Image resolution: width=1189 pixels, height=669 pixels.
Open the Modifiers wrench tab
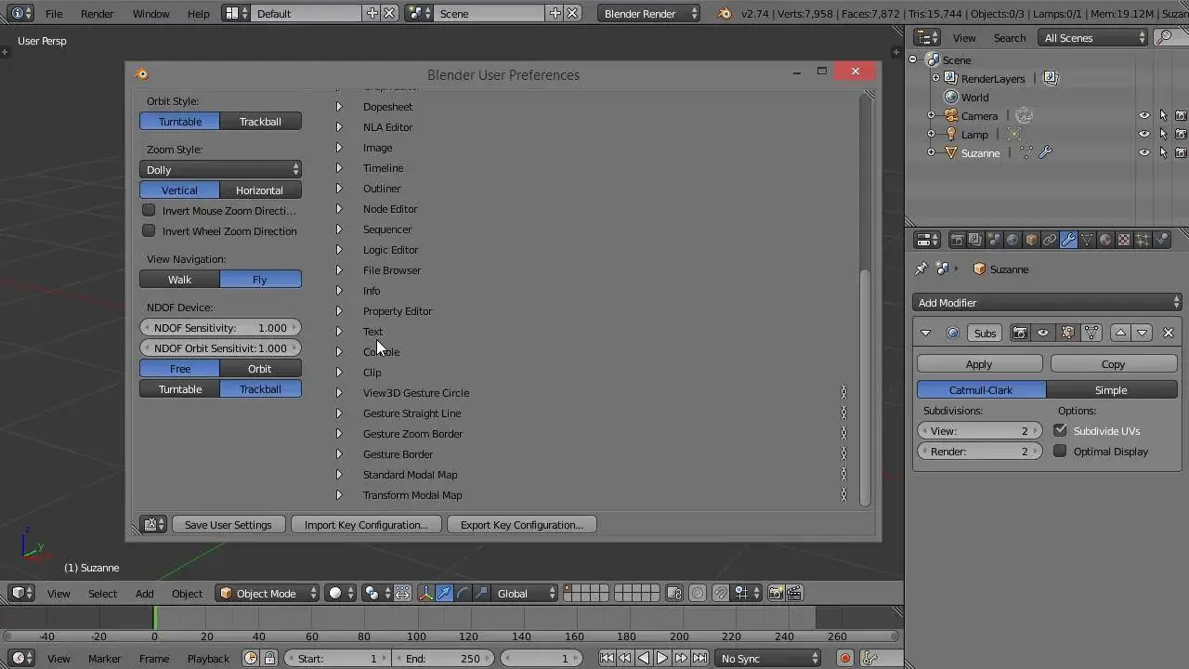click(1068, 240)
